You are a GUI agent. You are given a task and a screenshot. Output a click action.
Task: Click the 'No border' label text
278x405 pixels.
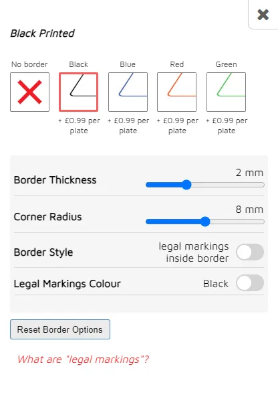29,64
